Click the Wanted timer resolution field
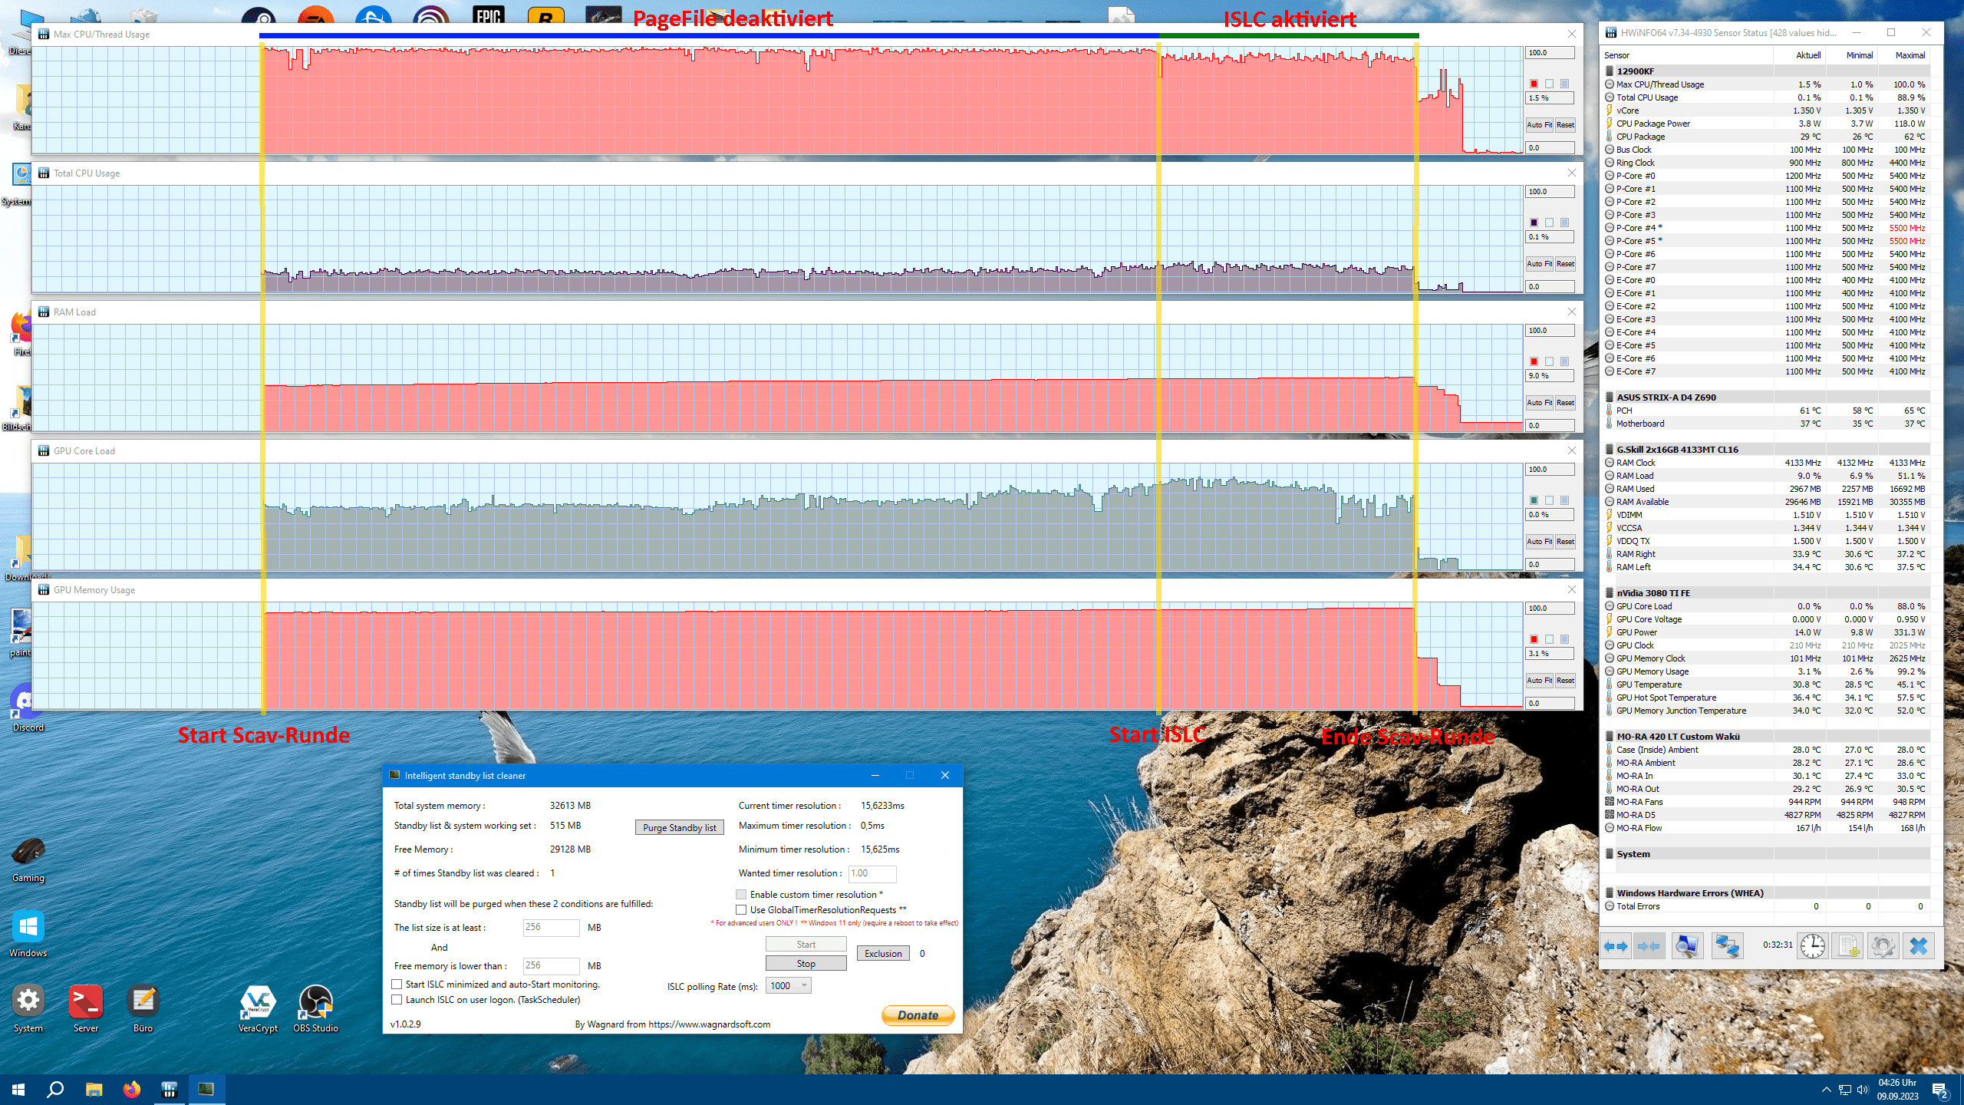 [872, 873]
